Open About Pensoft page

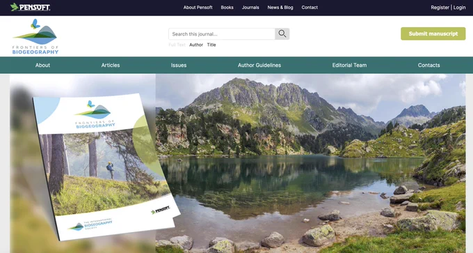click(198, 8)
